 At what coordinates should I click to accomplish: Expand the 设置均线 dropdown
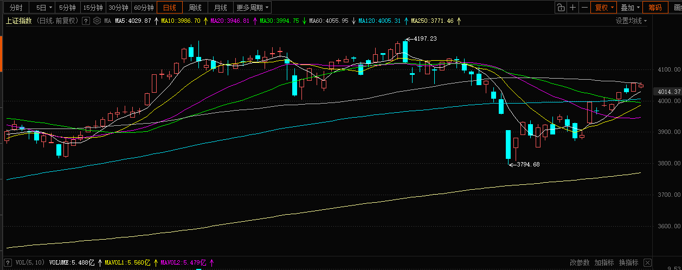631,21
